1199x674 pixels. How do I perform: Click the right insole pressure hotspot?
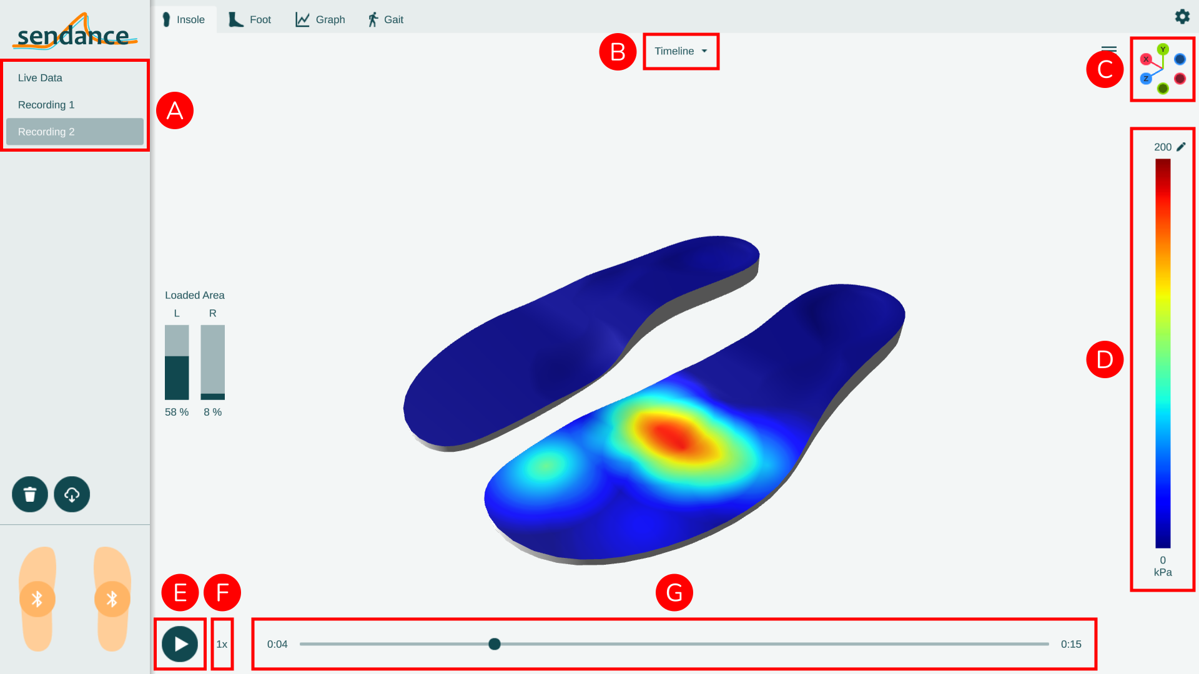tap(676, 435)
